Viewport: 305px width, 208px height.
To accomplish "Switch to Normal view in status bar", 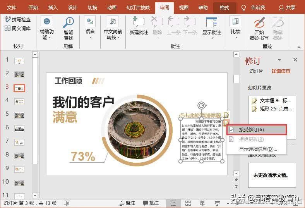I will click(x=173, y=203).
